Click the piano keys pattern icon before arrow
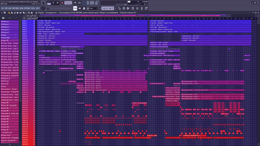Image resolution: width=260 pixels, height=146 pixels. tap(75, 8)
